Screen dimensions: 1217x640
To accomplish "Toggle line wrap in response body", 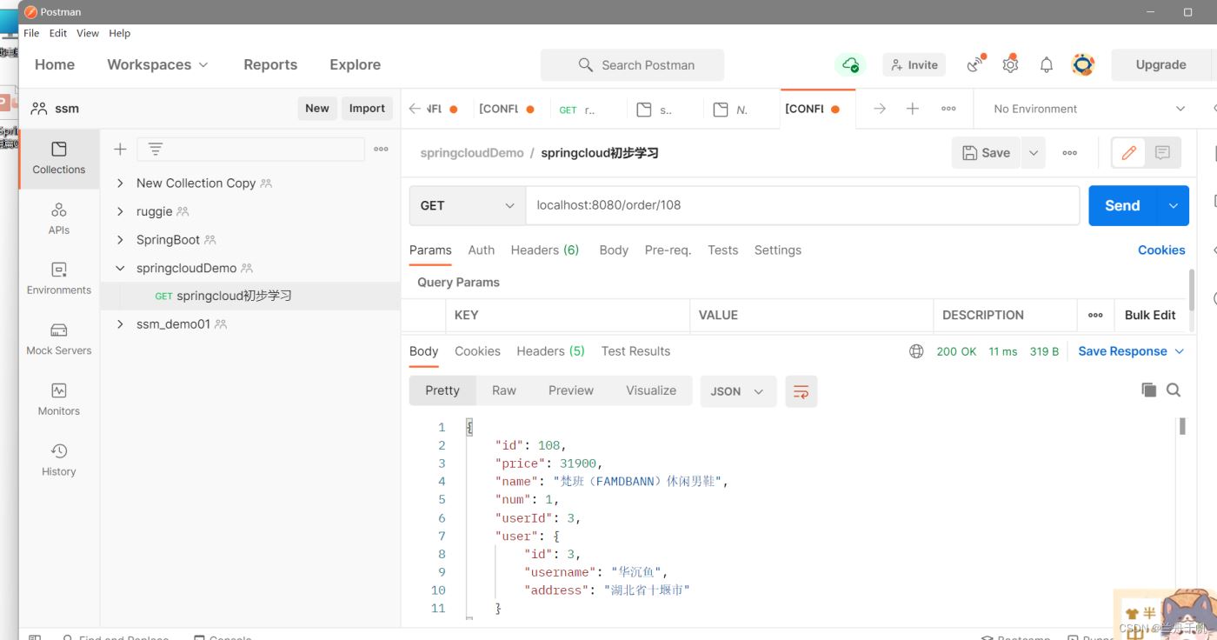I will click(801, 391).
